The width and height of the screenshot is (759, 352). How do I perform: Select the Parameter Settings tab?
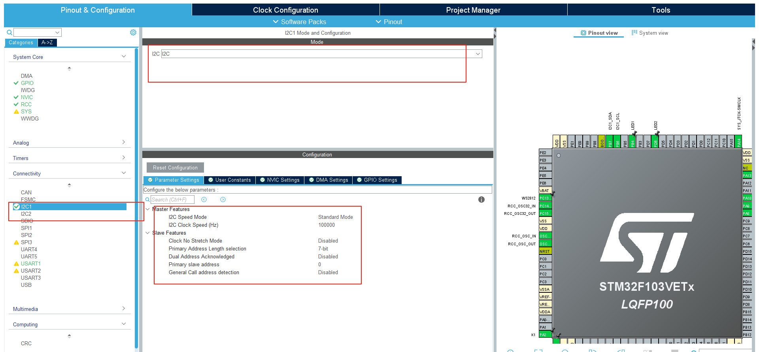(174, 180)
